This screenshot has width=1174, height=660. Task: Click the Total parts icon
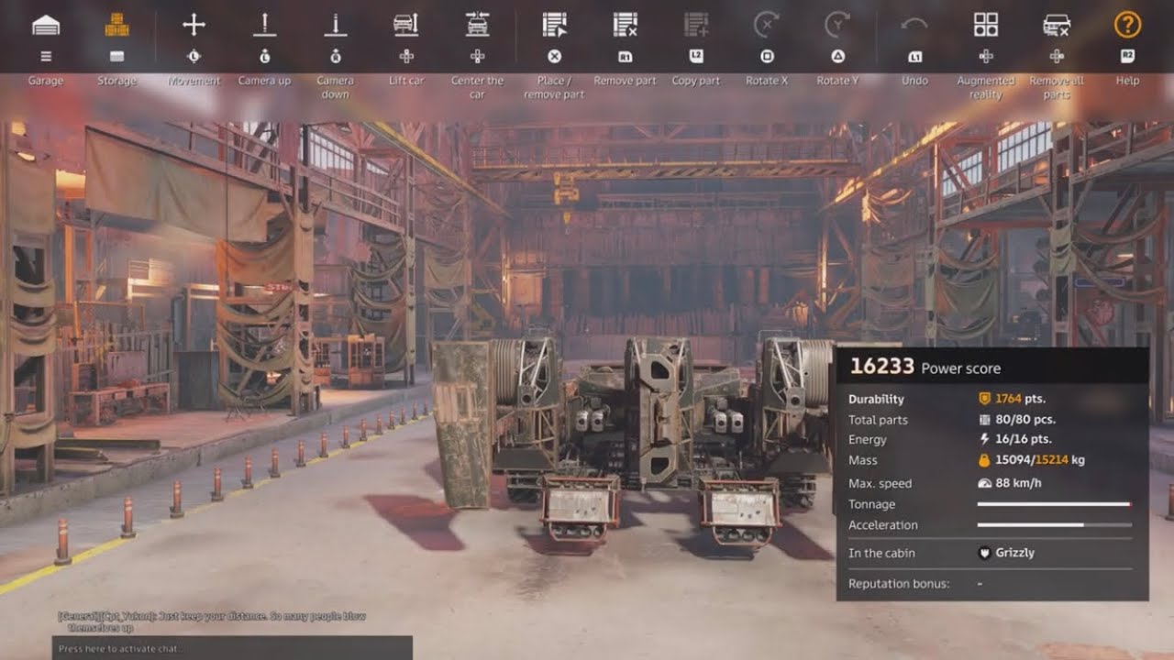click(x=984, y=420)
